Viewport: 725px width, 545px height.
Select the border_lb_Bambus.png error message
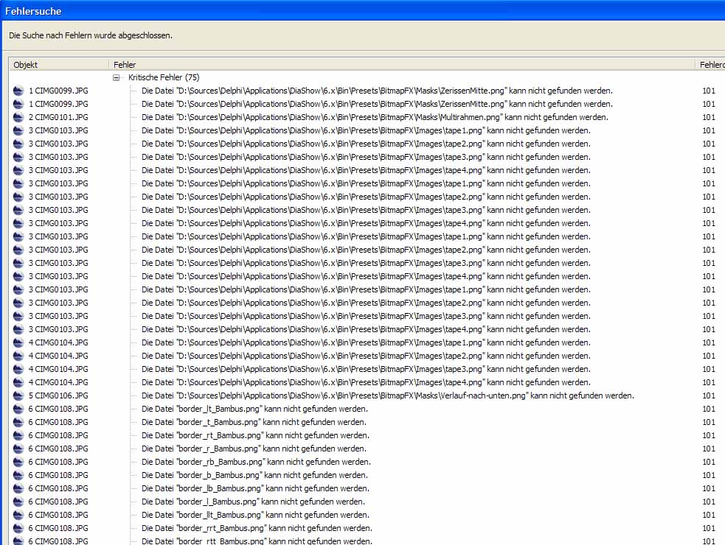point(255,488)
